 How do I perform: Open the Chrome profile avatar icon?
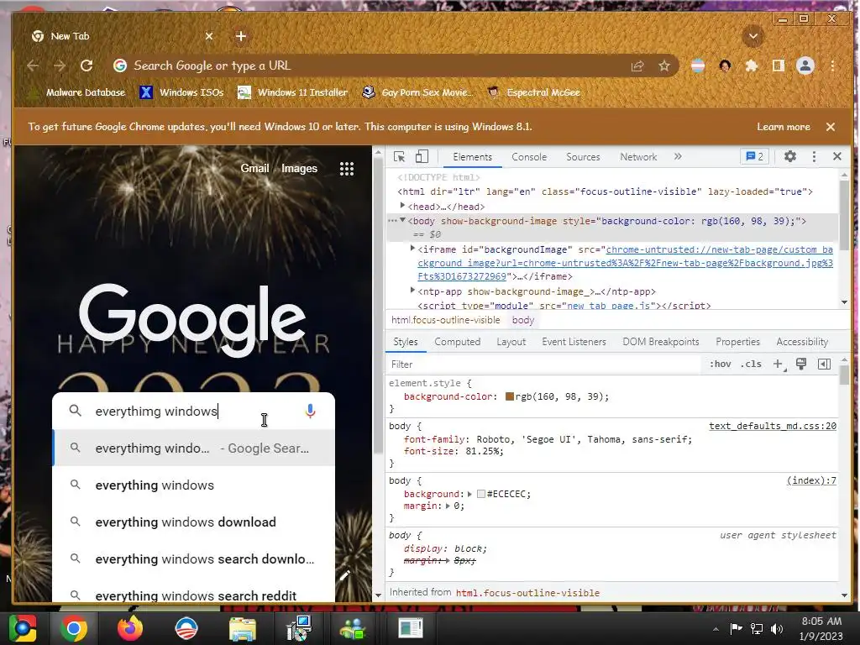(x=805, y=66)
